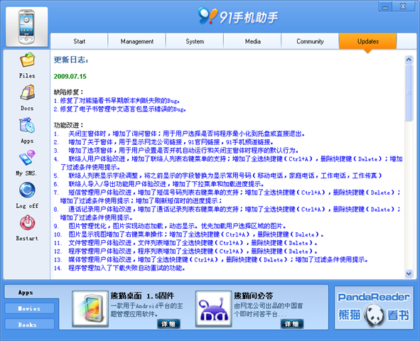Click the 熊猫问必答 title
Viewport: 420px width, 341px height.
click(x=254, y=296)
